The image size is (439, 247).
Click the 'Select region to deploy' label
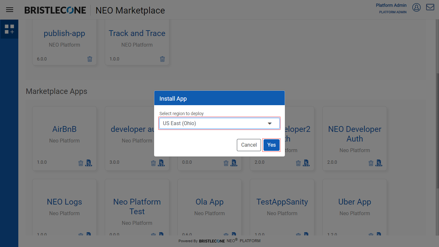(182, 114)
